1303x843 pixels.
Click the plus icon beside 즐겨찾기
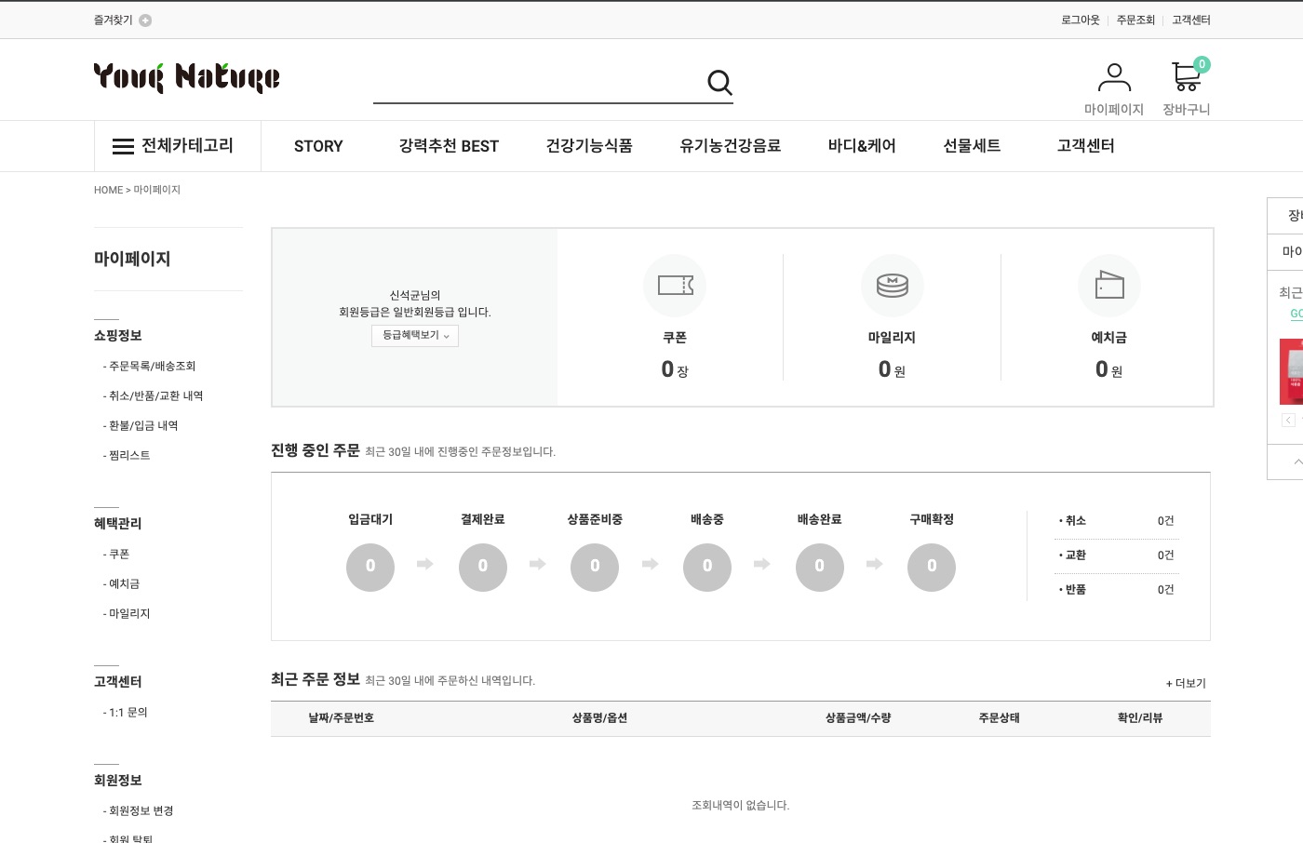[x=145, y=20]
